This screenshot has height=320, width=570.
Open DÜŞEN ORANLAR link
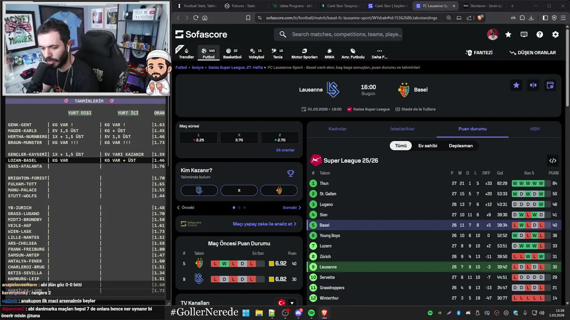pyautogui.click(x=533, y=52)
